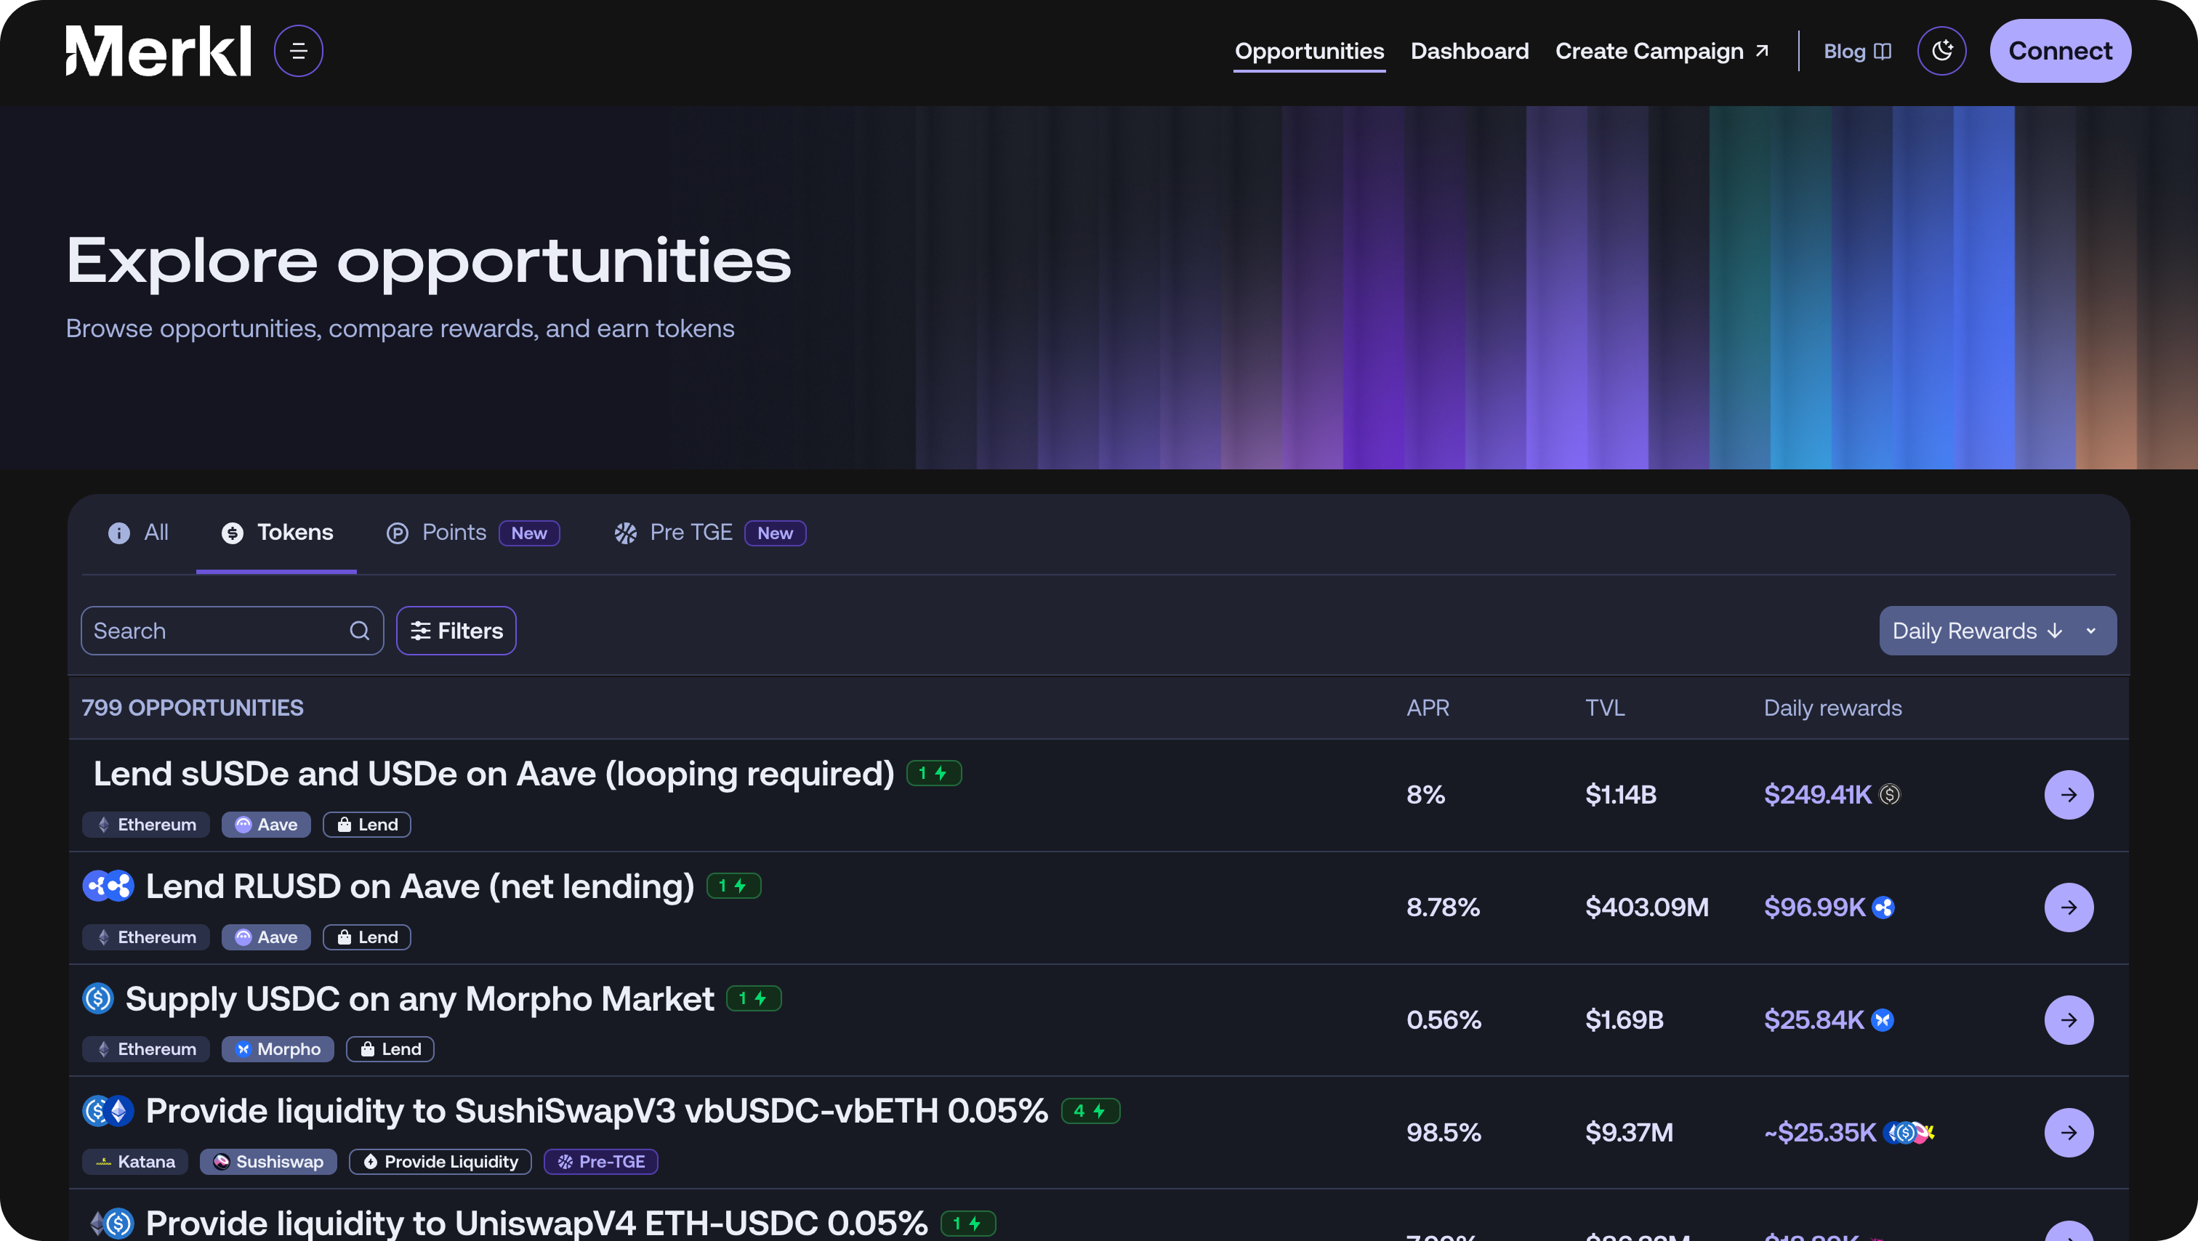Click the Katana chain tag
The image size is (2198, 1241).
[134, 1162]
